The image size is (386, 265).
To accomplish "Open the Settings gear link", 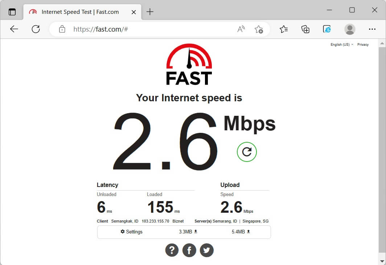I will pos(131,232).
